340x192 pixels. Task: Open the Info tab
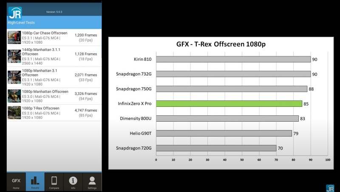tap(73, 182)
